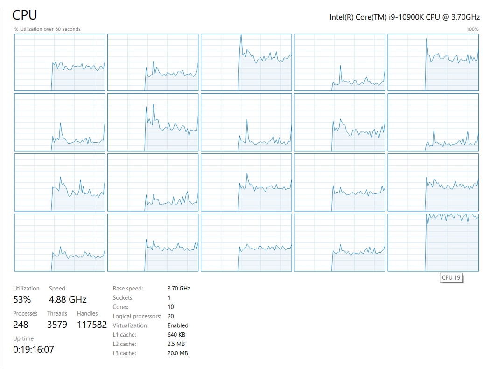Click the 'Cores:' label

click(x=120, y=307)
